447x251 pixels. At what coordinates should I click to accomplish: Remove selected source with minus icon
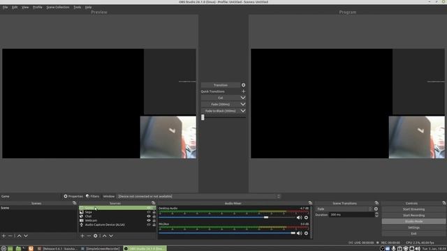pyautogui.click(x=89, y=236)
